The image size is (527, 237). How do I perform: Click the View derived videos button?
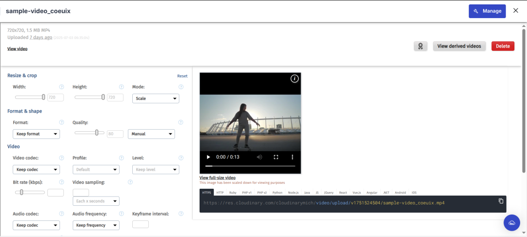[459, 46]
